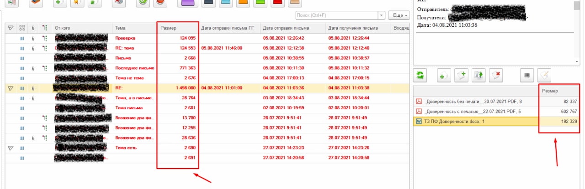Click the funnel flag in Тема есть row
Viewport: 585px width, 189px height.
coord(11,148)
